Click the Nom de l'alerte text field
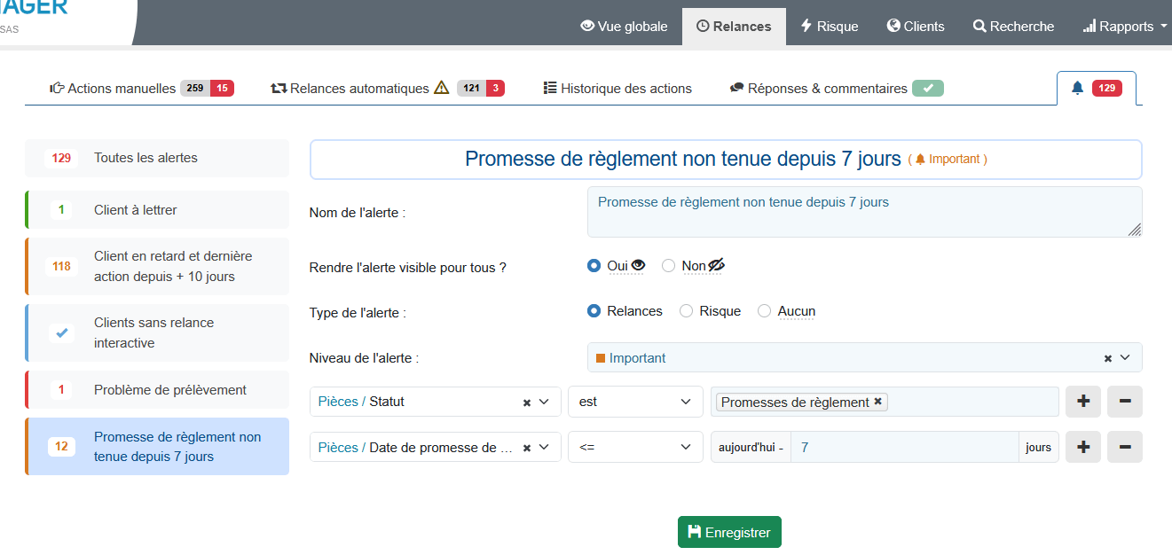Viewport: 1172px width, 555px height. pos(863,212)
